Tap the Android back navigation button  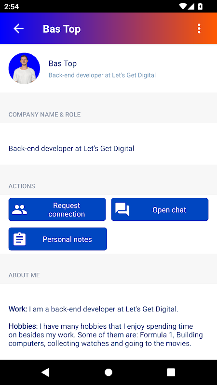45,372
